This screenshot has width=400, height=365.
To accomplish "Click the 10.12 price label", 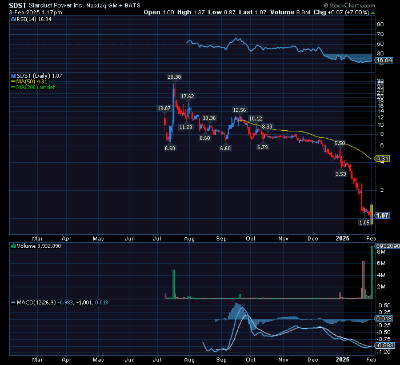I will click(255, 119).
